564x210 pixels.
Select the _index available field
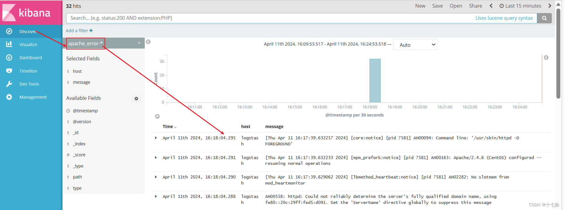point(79,144)
